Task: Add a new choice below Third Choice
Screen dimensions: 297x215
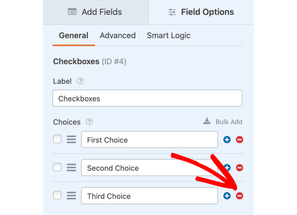Action: (227, 196)
